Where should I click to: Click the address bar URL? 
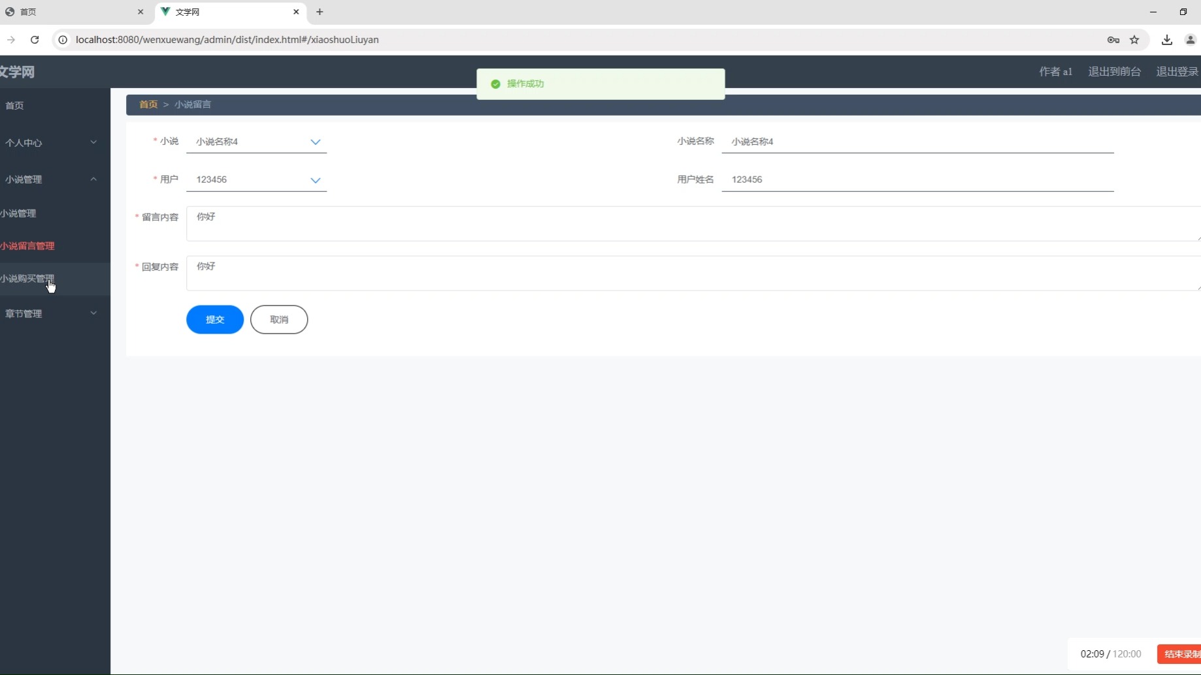coord(227,40)
